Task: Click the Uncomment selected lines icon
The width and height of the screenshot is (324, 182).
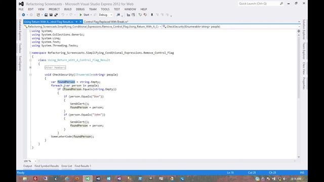Action: [133, 15]
